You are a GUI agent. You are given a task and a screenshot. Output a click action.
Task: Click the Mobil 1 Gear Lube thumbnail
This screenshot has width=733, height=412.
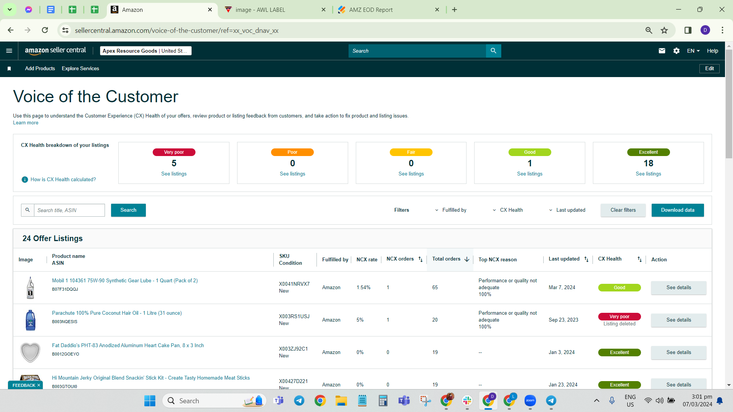click(30, 288)
